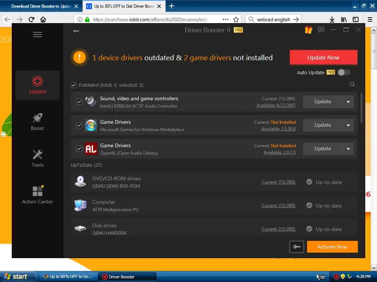Viewport: 377px width, 282px height.
Task: Close the Up to 80% OFF tab
Action: pos(159,6)
